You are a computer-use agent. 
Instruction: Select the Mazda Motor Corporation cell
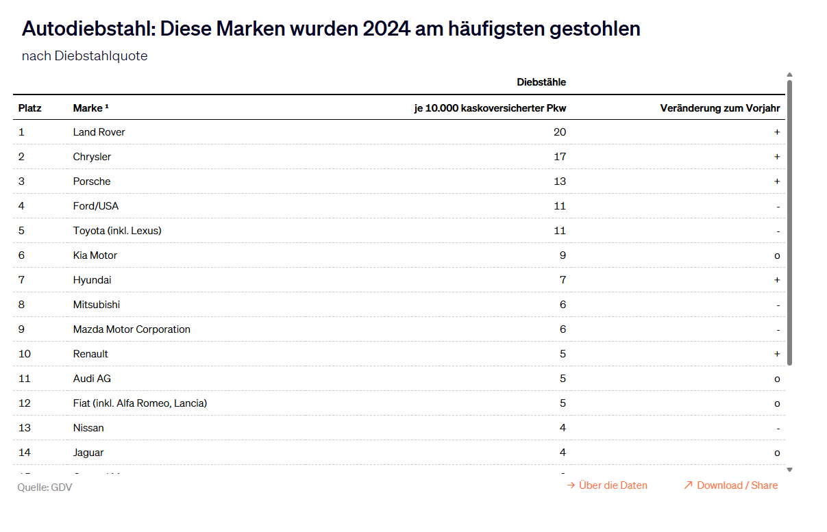(x=132, y=329)
